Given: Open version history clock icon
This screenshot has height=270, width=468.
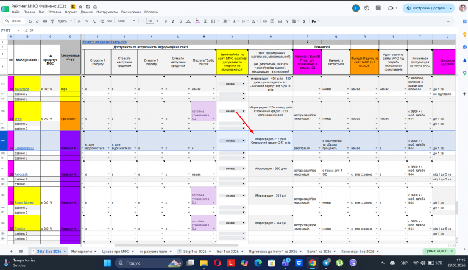Looking at the screenshot, I should [x=367, y=9].
